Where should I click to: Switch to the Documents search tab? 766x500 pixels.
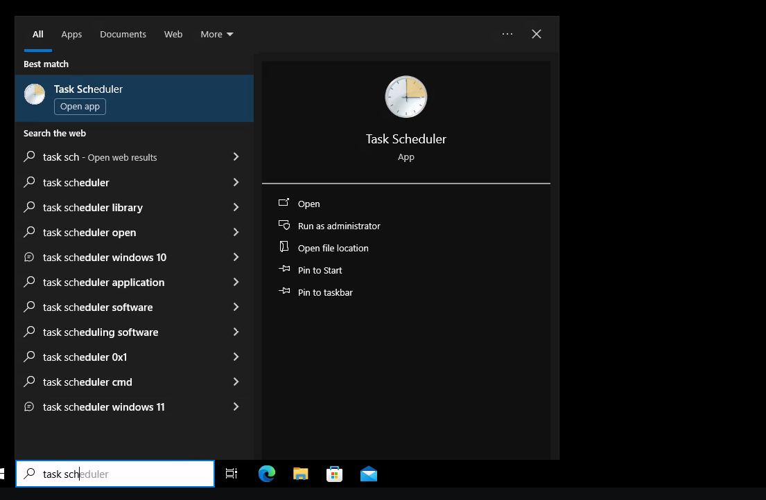(123, 34)
